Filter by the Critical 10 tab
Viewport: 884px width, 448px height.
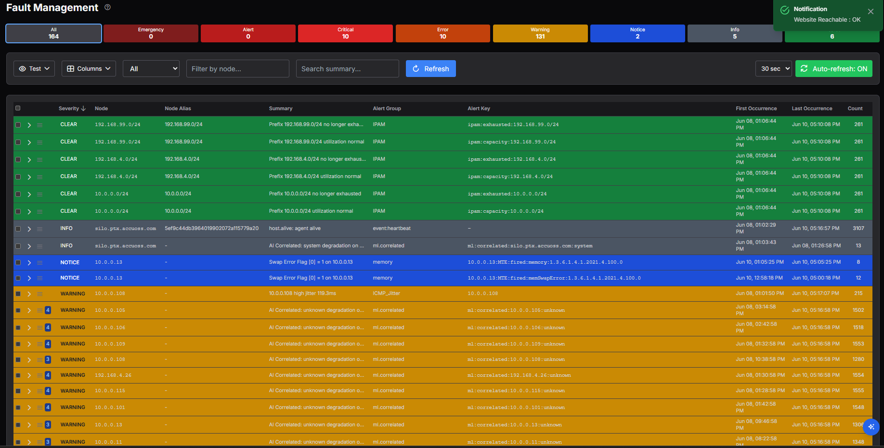[345, 33]
